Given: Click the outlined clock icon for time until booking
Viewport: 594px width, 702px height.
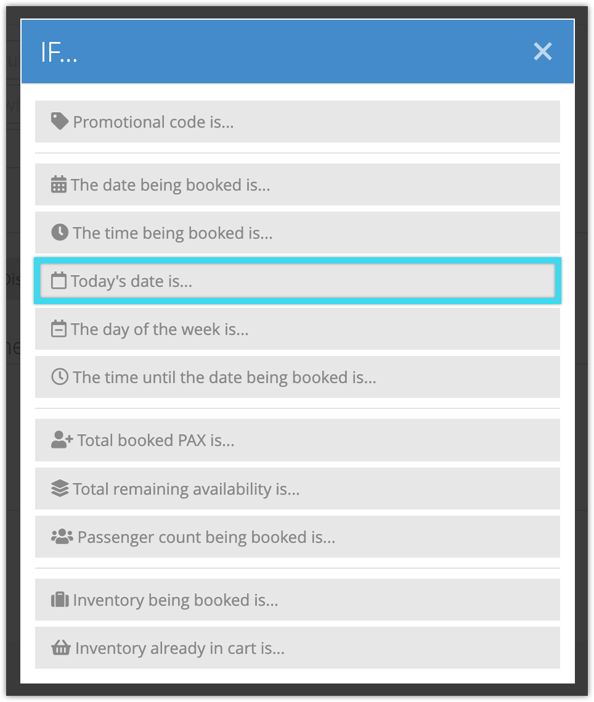Looking at the screenshot, I should point(60,377).
